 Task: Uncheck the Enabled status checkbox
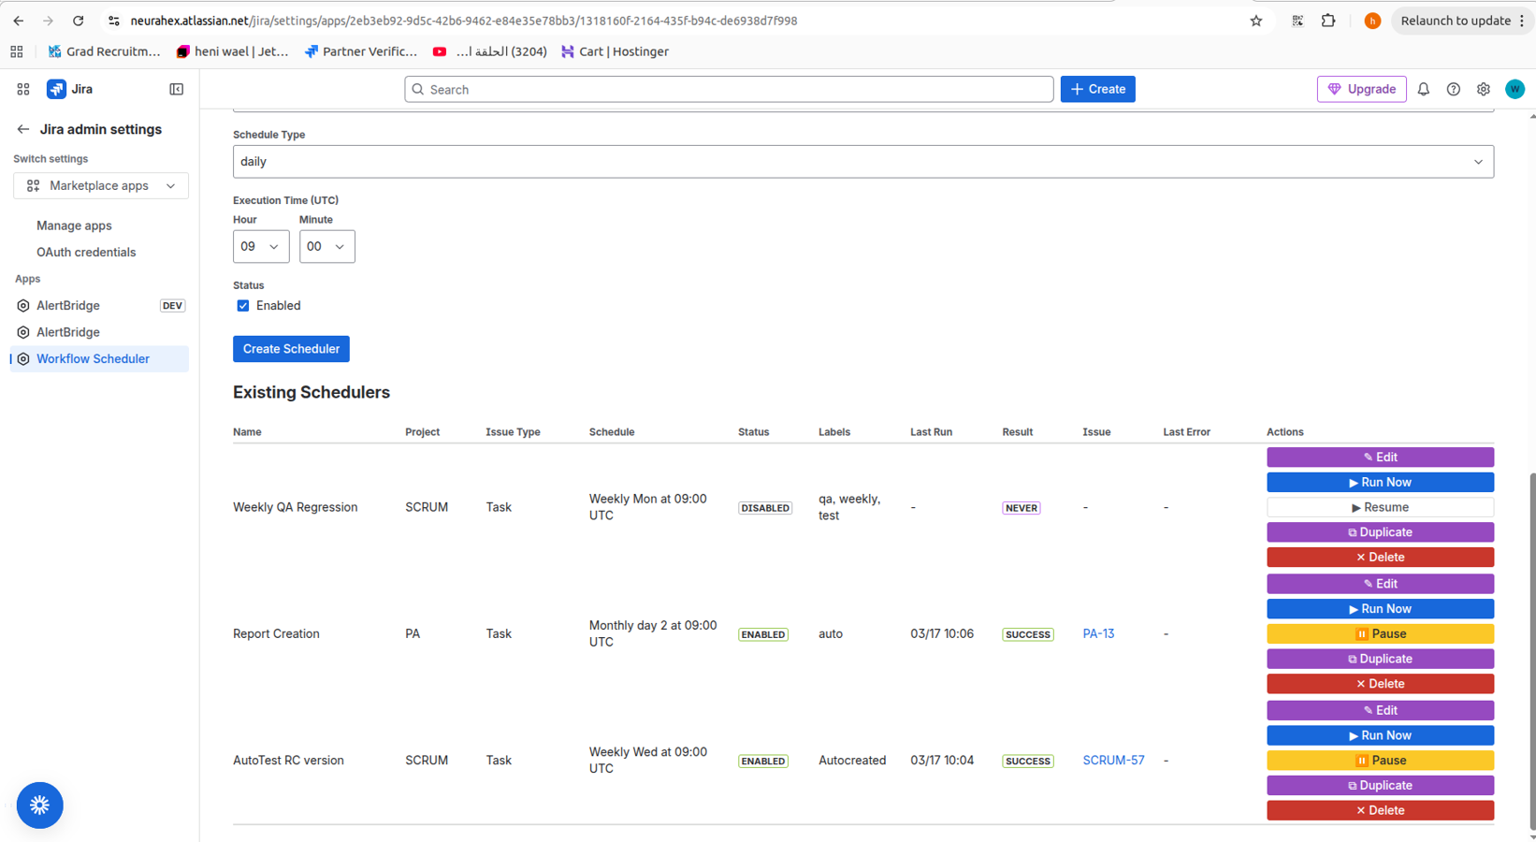pos(243,306)
